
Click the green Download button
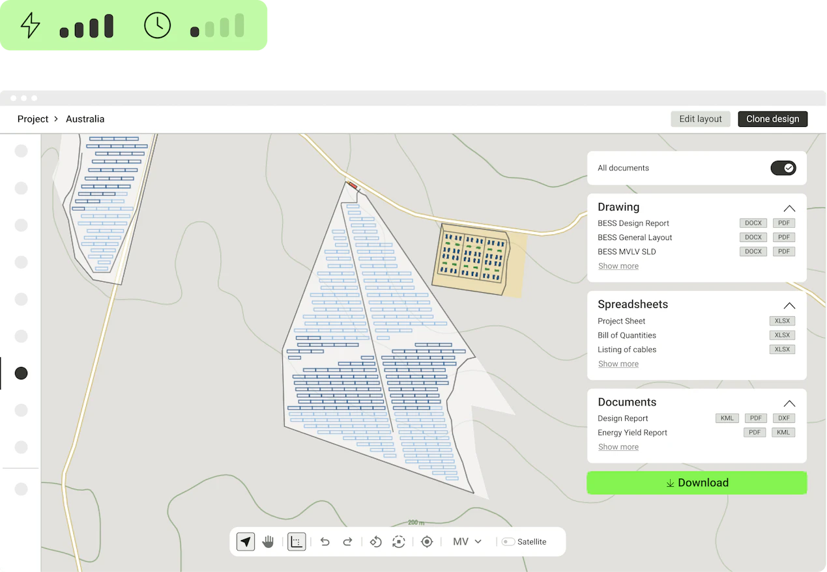(697, 483)
